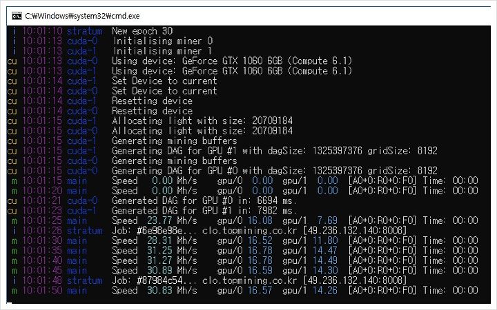This screenshot has height=310, width=497.
Task: Click gpu/1 value 11.80
Action: [x=325, y=240]
